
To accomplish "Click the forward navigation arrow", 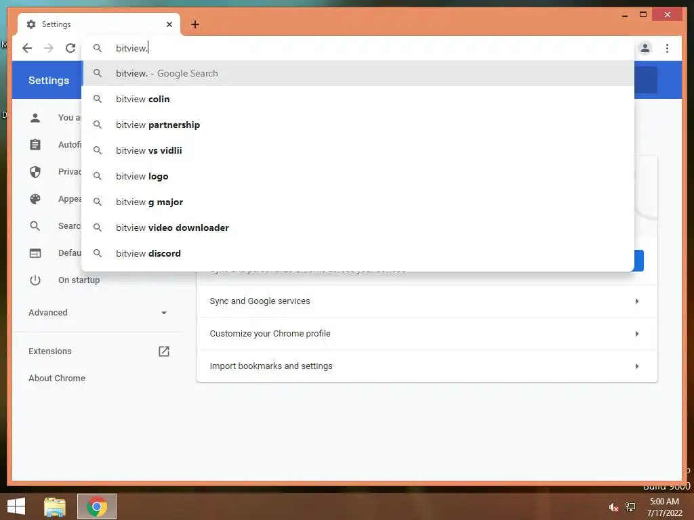I will pyautogui.click(x=49, y=48).
